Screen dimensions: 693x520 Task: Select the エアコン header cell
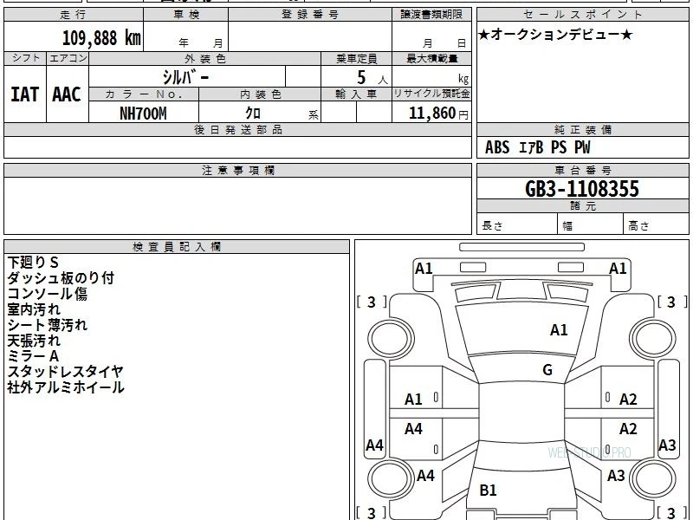tap(68, 58)
